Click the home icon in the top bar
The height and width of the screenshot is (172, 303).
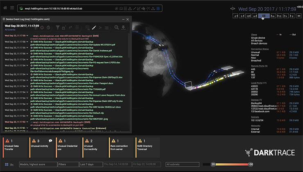pos(5,8)
